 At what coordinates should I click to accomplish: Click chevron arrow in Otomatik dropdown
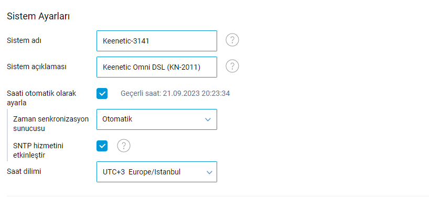pyautogui.click(x=208, y=119)
